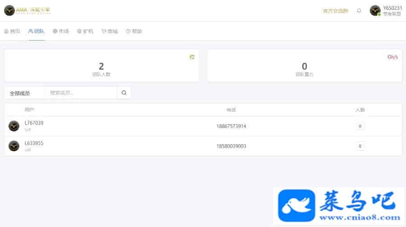
Task: Select phone number 18580039003
Action: 231,146
